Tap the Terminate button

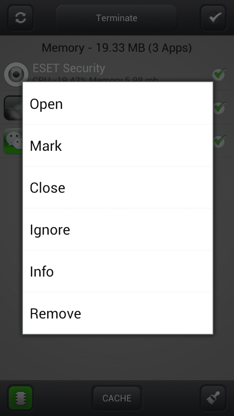117,18
